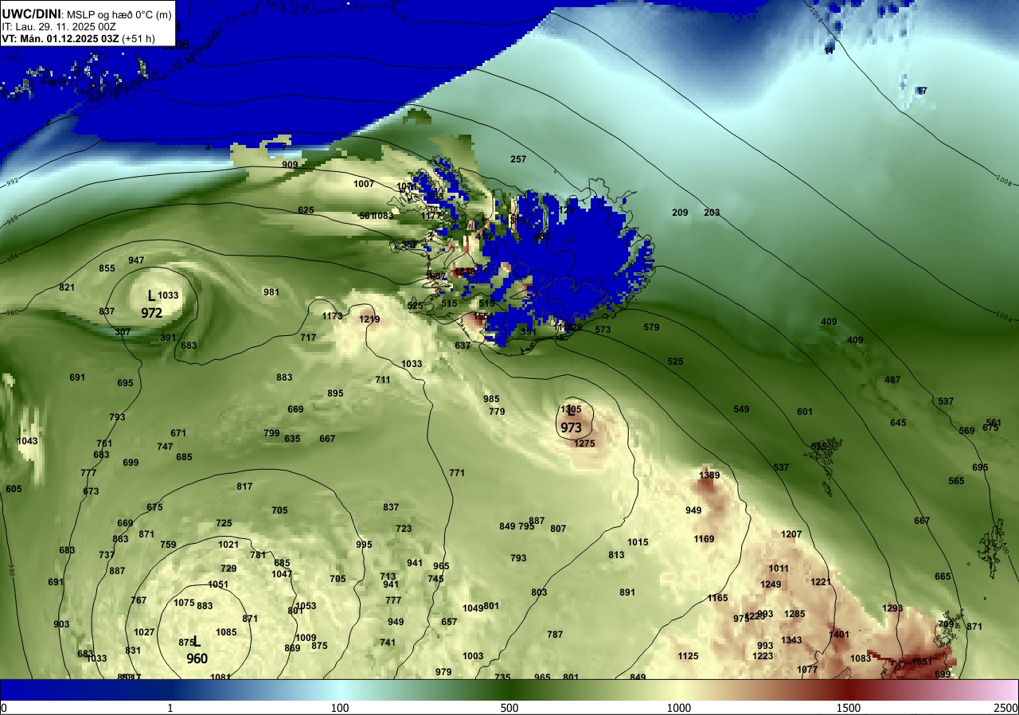
Task: Click the 1389 height value
Action: [709, 475]
